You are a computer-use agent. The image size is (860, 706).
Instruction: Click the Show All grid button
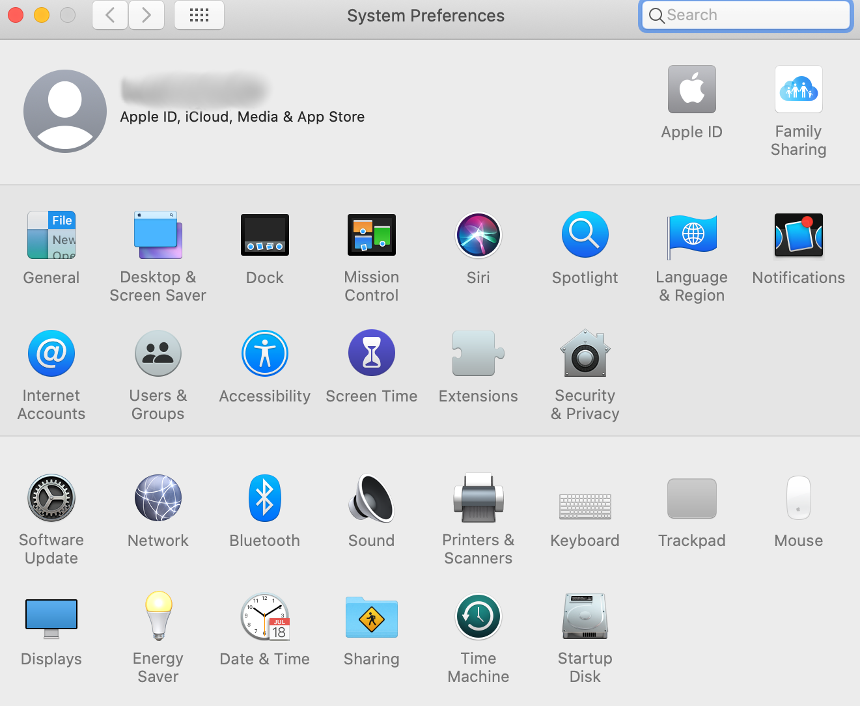click(199, 16)
